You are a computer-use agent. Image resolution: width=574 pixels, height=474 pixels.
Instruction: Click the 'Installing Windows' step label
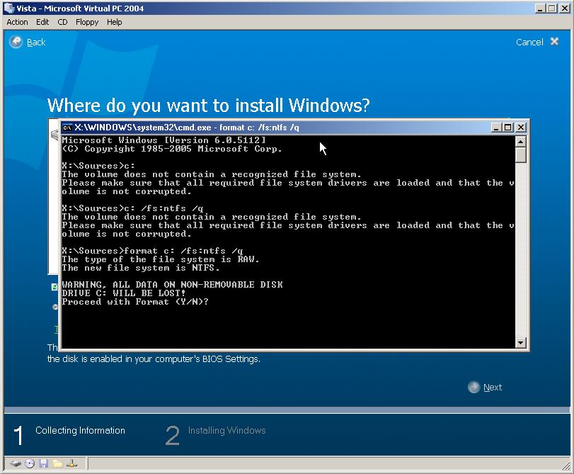[227, 430]
